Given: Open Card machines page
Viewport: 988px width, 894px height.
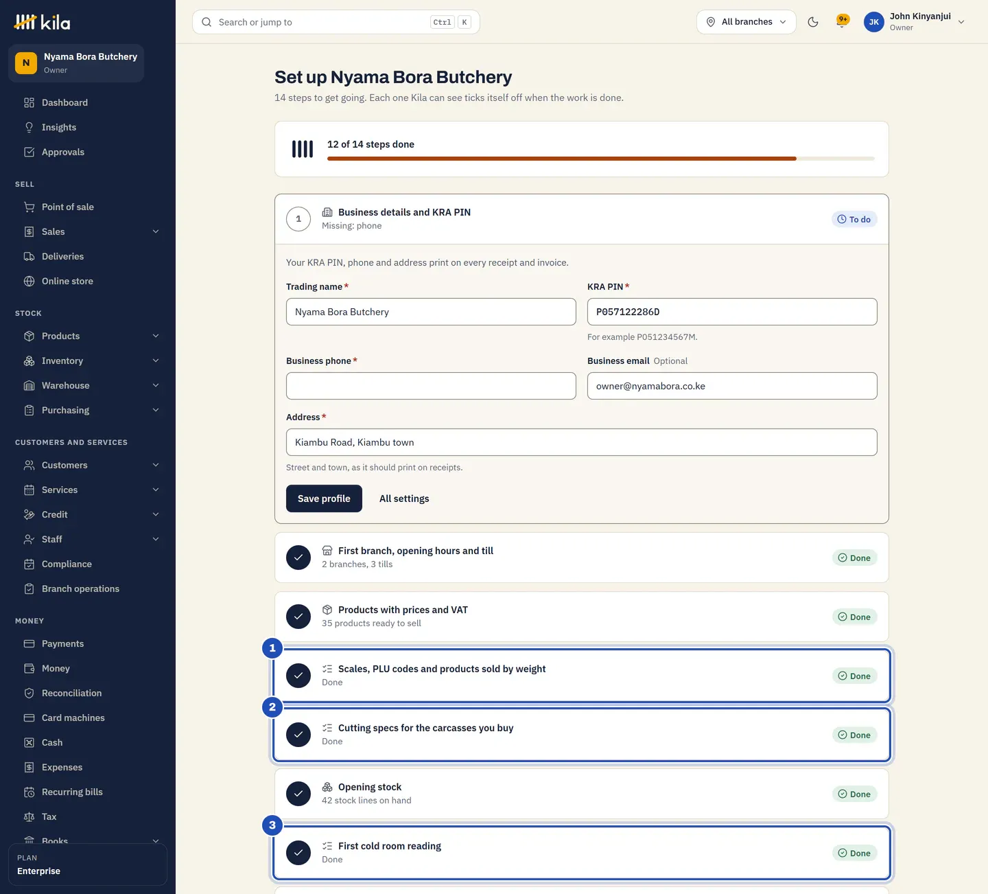Looking at the screenshot, I should pyautogui.click(x=88, y=718).
